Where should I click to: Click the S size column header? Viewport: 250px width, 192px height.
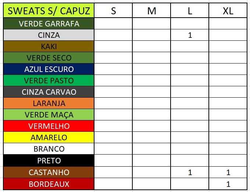tap(114, 11)
